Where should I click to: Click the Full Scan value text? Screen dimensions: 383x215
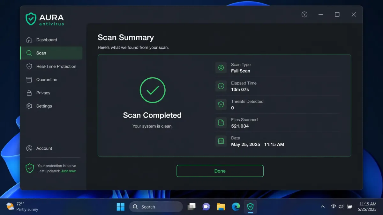point(241,71)
